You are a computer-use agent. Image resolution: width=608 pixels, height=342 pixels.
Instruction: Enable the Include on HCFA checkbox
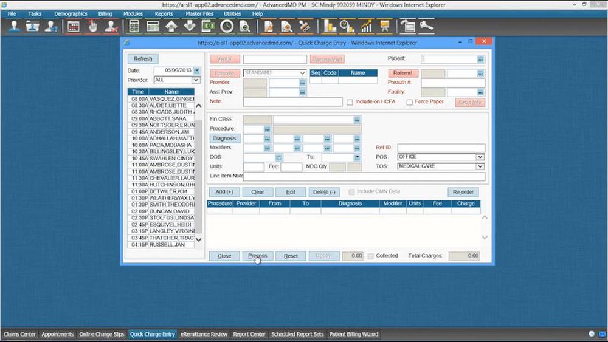click(350, 102)
